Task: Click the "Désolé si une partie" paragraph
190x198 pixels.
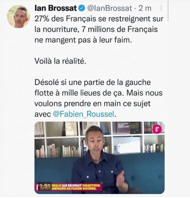Action: 98,98
